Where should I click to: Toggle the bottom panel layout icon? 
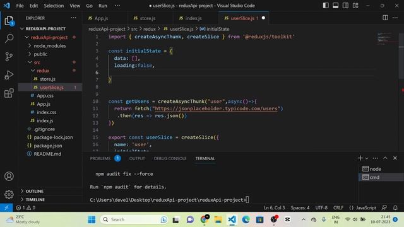(335, 6)
